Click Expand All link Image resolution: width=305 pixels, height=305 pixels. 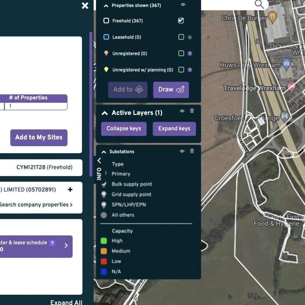(66, 302)
